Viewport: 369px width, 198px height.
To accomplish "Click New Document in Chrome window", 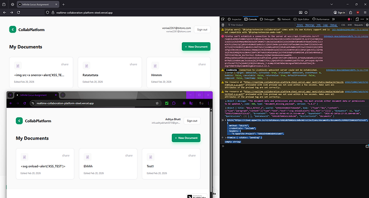I will click(x=186, y=138).
